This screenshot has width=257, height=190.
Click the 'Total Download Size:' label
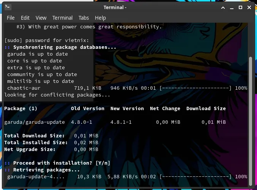point(35,136)
